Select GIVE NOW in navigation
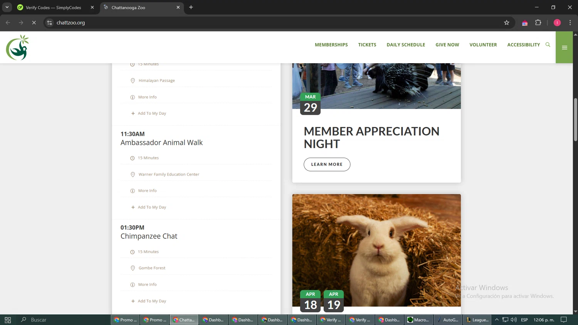The width and height of the screenshot is (578, 325). (x=447, y=45)
